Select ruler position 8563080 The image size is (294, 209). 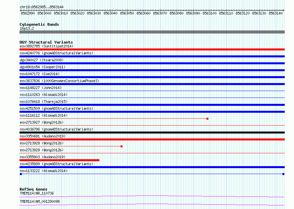point(176,13)
